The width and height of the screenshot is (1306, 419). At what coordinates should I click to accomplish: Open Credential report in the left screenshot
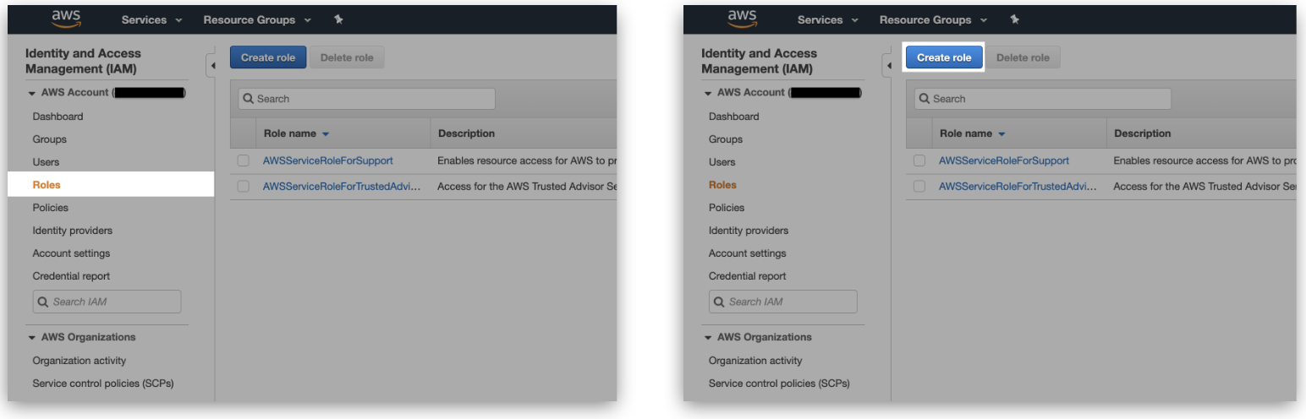[x=71, y=276]
